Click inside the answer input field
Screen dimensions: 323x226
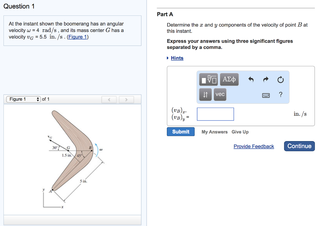215,114
